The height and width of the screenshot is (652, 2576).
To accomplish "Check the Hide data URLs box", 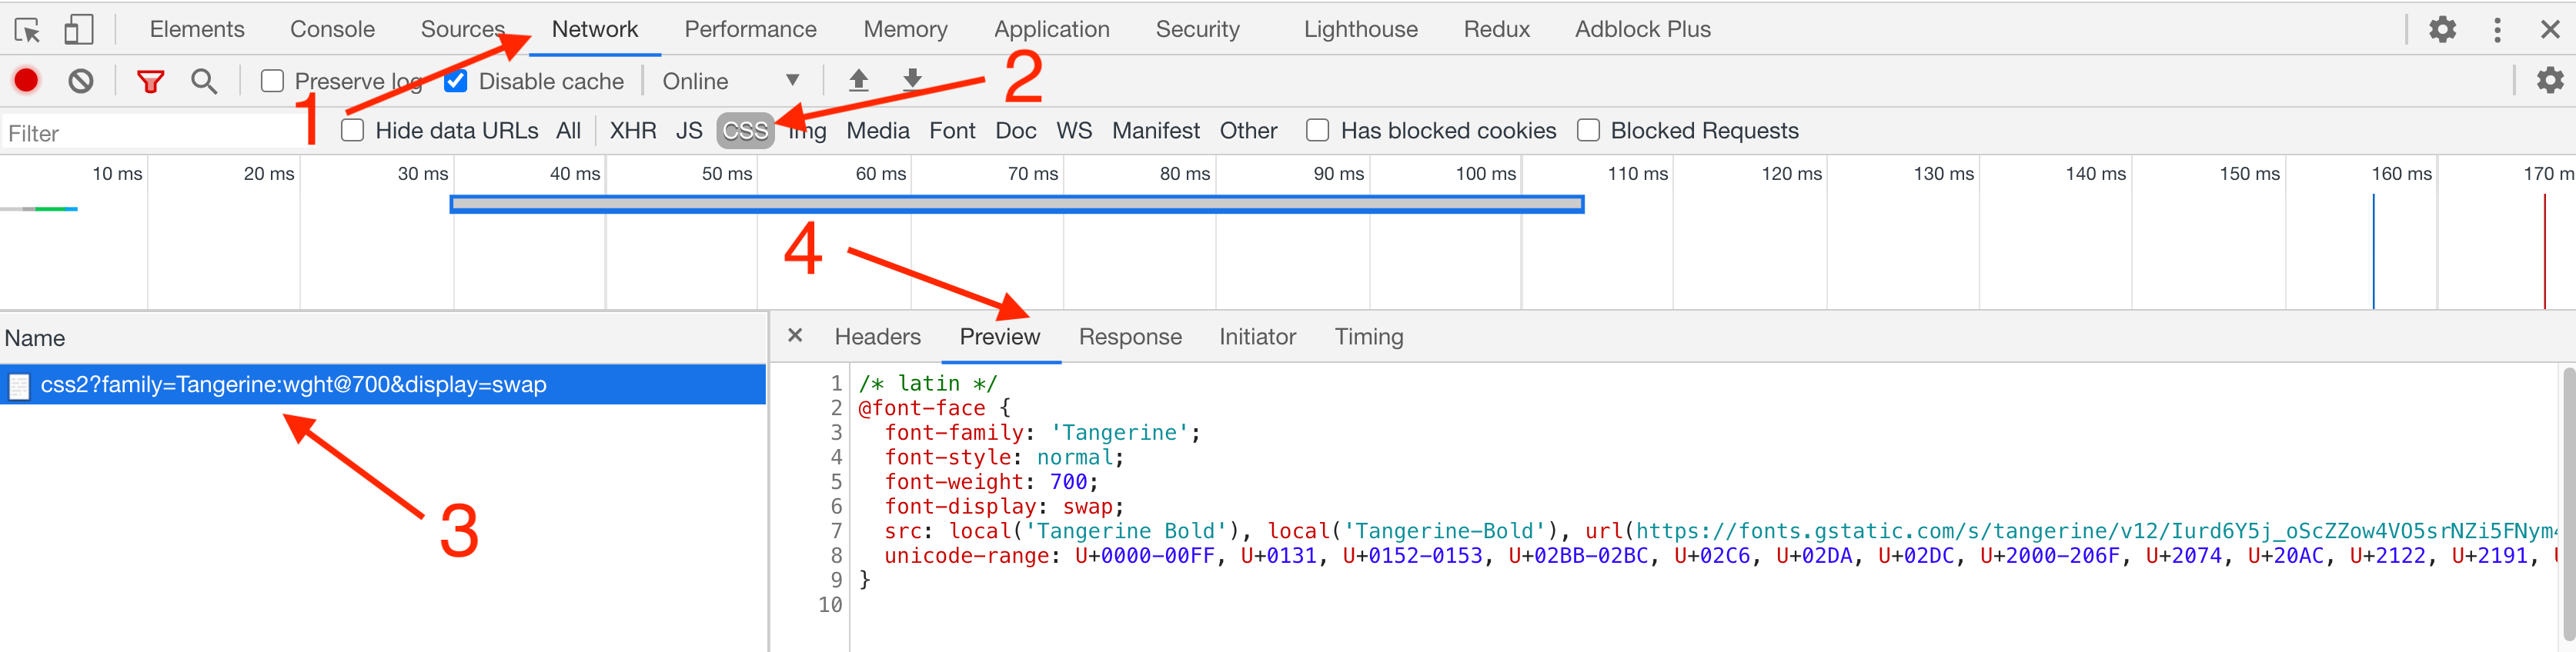I will point(352,131).
